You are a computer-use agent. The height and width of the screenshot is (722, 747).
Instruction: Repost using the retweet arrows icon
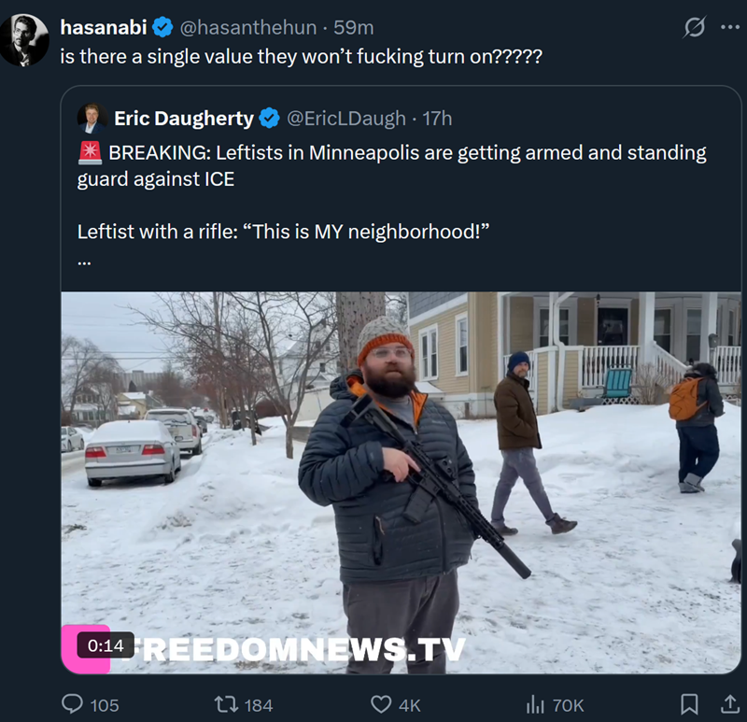pos(226,704)
